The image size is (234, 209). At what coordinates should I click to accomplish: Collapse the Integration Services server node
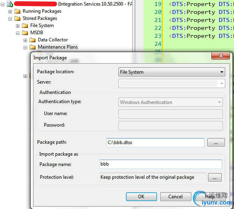(3, 5)
